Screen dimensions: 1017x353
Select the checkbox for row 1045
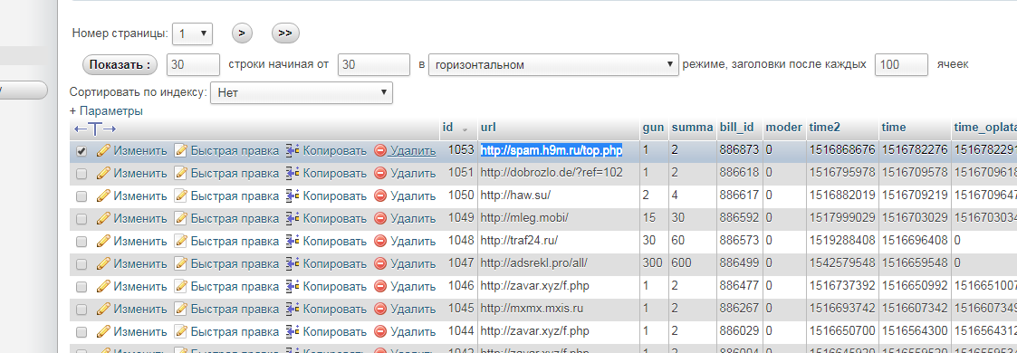pyautogui.click(x=82, y=309)
